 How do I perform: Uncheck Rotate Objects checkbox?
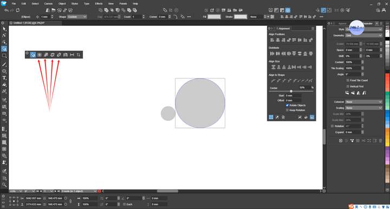tap(287, 105)
